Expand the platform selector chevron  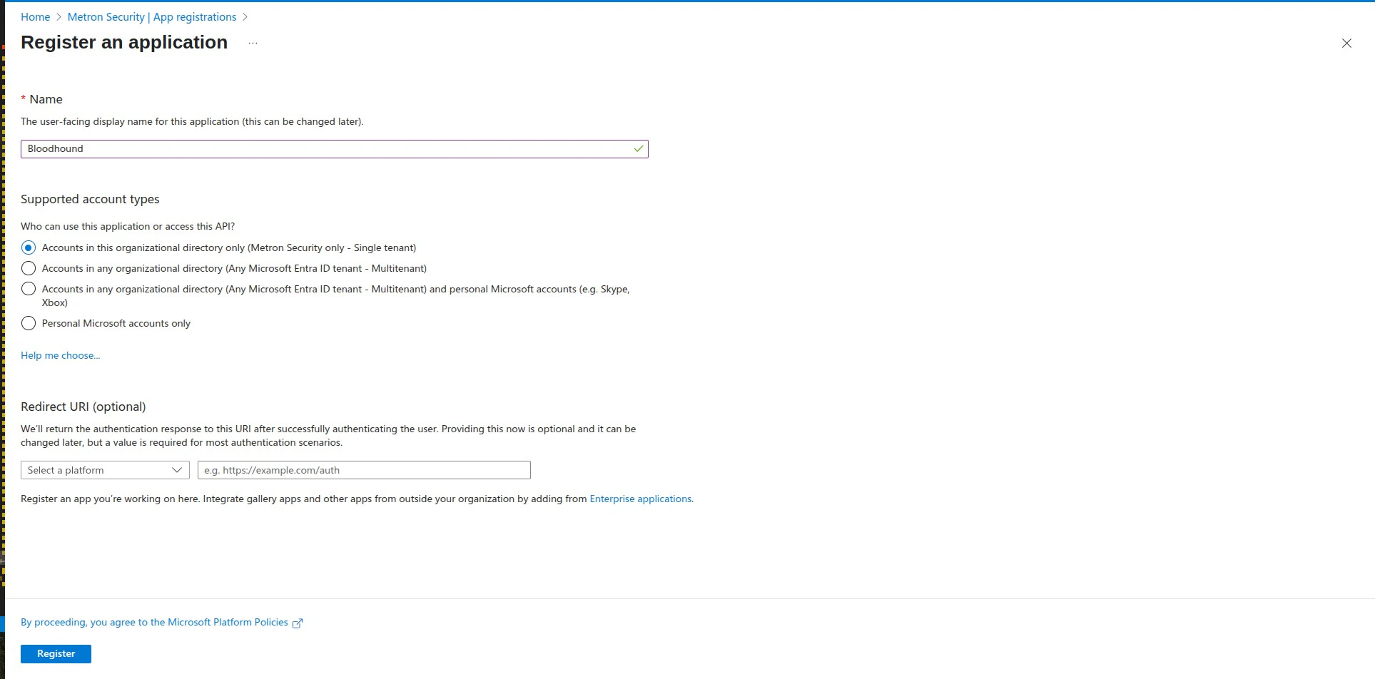click(176, 470)
